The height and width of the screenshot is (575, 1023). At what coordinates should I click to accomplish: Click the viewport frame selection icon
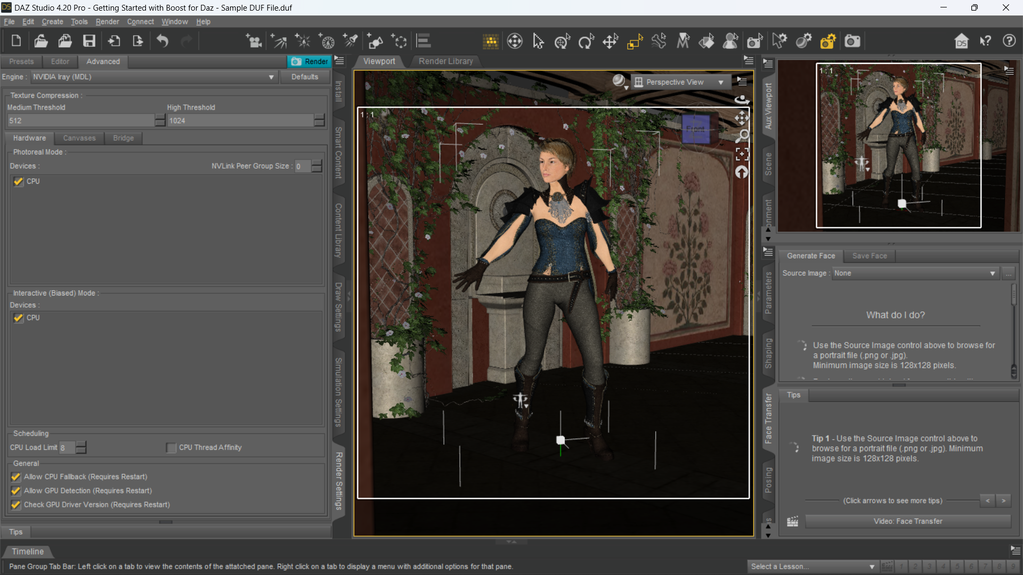[x=742, y=154]
